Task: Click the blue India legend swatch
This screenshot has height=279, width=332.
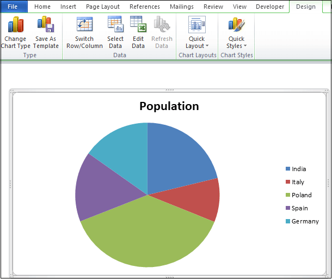Action: [x=288, y=169]
